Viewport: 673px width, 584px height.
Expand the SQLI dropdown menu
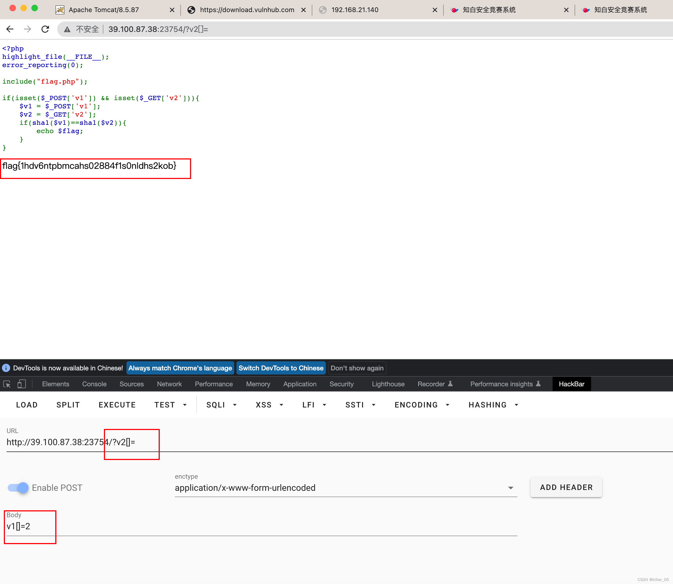click(221, 405)
